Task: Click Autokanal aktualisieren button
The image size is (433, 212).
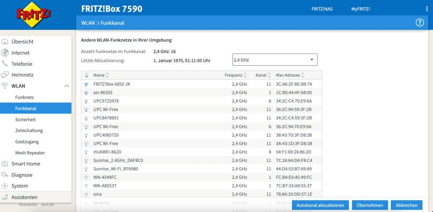Action: [320, 205]
